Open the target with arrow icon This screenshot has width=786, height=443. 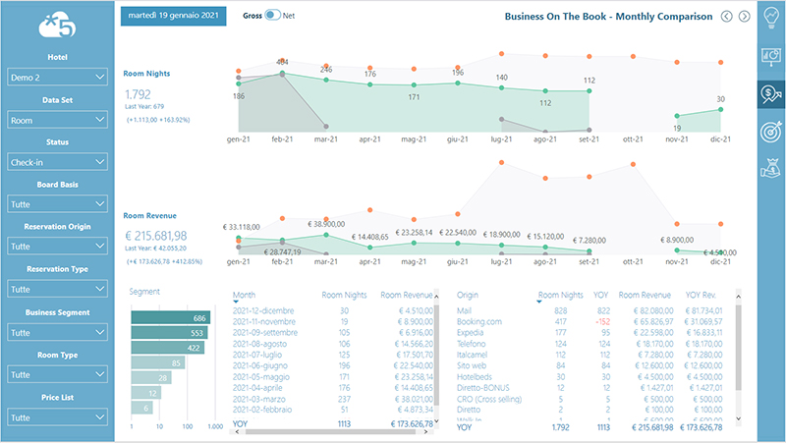pyautogui.click(x=771, y=132)
